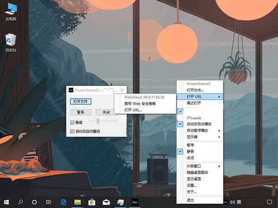Open File Explorer from the taskbar
278x208 pixels.
pos(78,202)
